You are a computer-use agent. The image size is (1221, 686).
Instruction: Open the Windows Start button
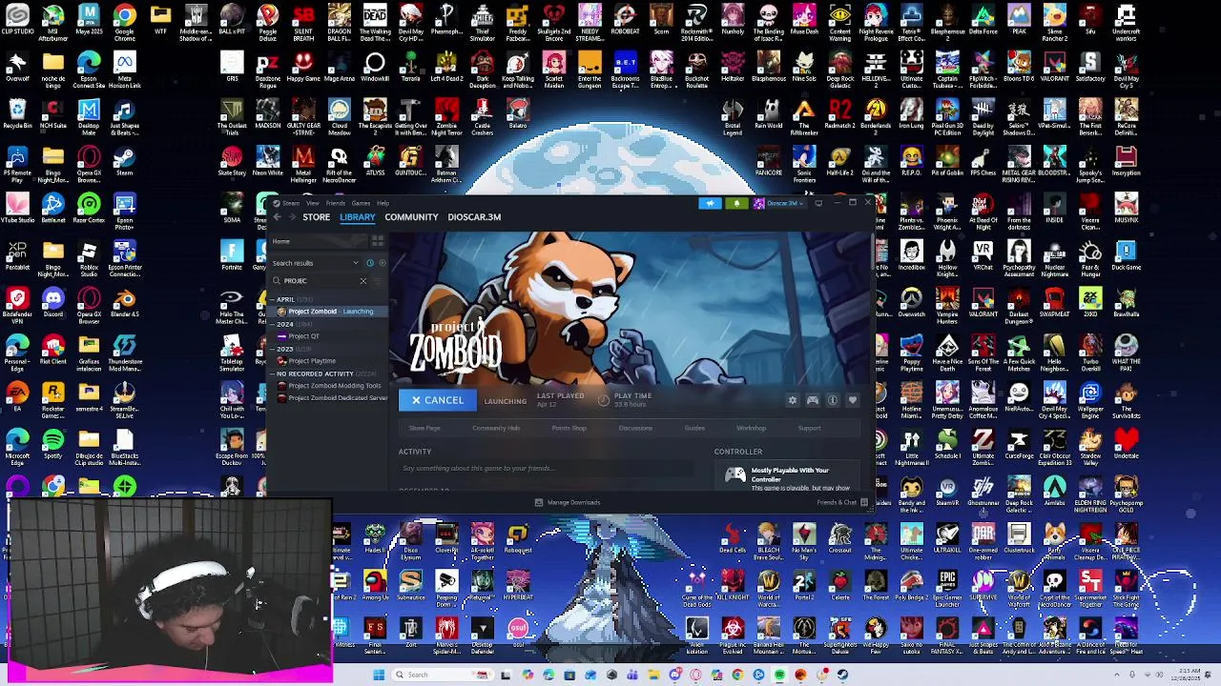pos(379,675)
